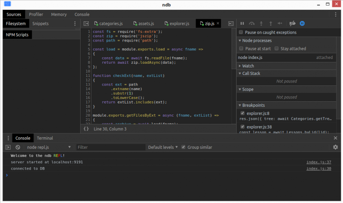Pretty print code with curly braces icon
343x203 pixels.
pos(86,129)
